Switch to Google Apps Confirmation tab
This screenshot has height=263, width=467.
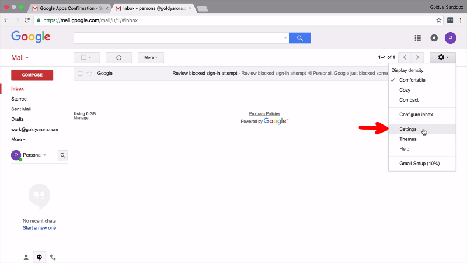coord(69,8)
